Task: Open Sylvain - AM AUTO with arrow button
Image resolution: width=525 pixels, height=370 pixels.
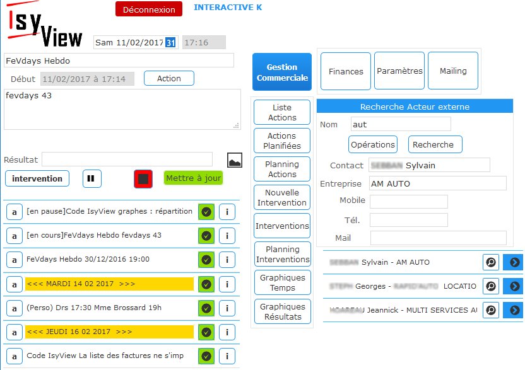Action: pyautogui.click(x=513, y=262)
